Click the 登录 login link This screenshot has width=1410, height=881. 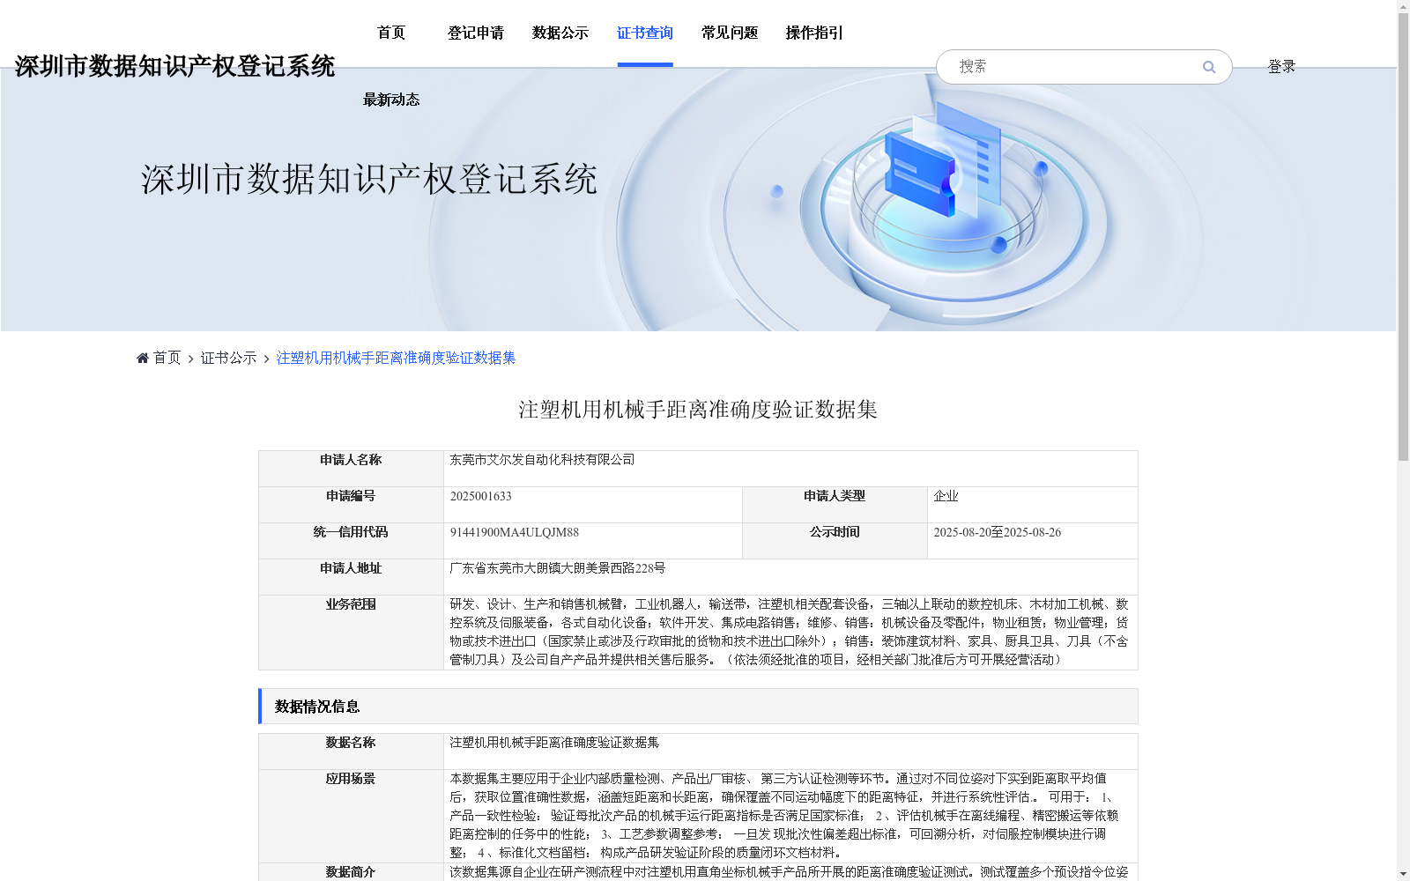pyautogui.click(x=1281, y=67)
